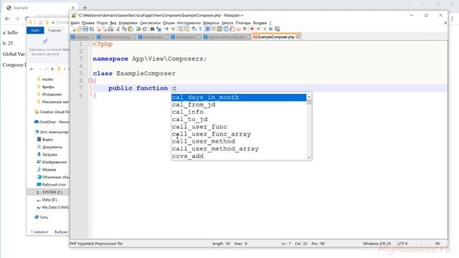The height and width of the screenshot is (258, 459).
Task: Open the Document Map panel icon
Action: coord(219,29)
